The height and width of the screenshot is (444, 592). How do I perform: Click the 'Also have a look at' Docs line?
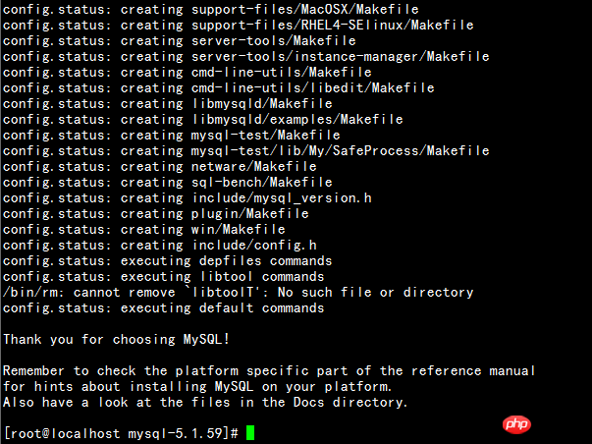pos(205,402)
